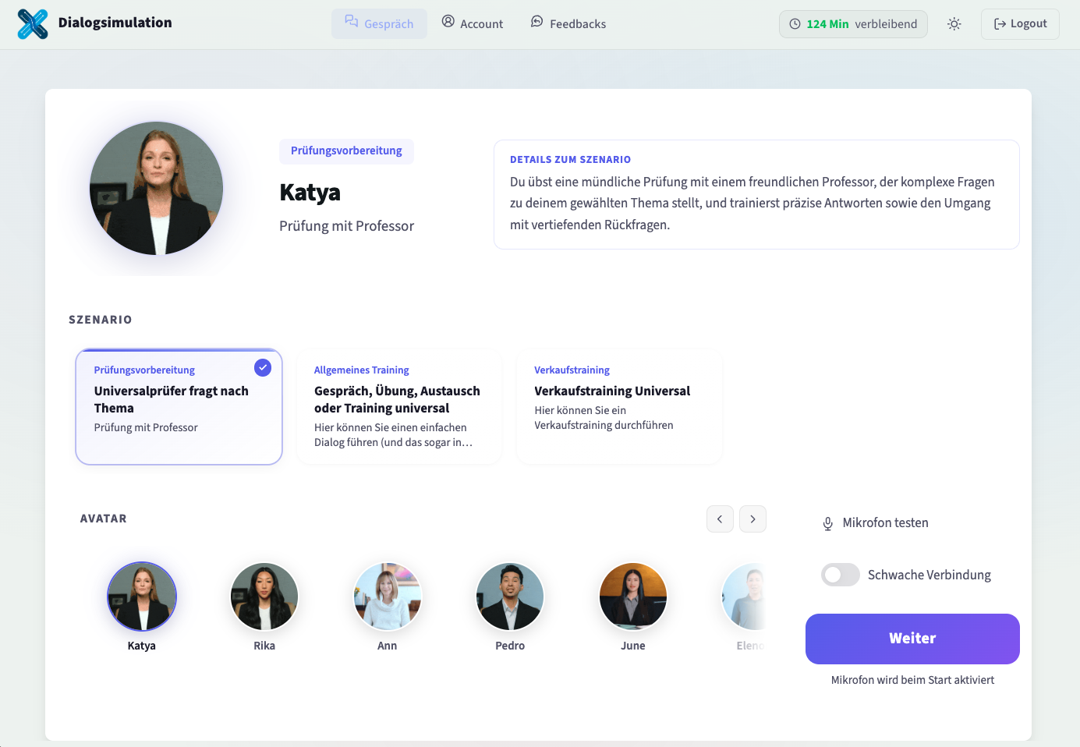Click the Dialogsimulation title text
Image resolution: width=1080 pixels, height=747 pixels.
(x=115, y=23)
